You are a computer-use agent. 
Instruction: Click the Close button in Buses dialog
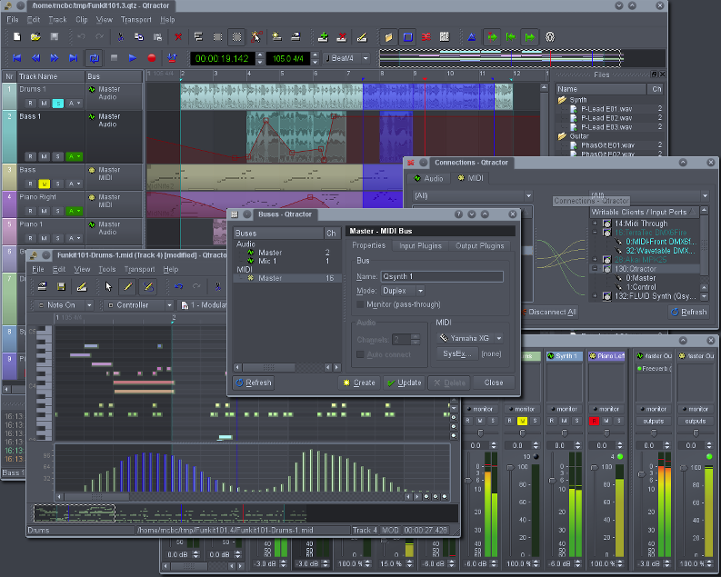[x=494, y=383]
